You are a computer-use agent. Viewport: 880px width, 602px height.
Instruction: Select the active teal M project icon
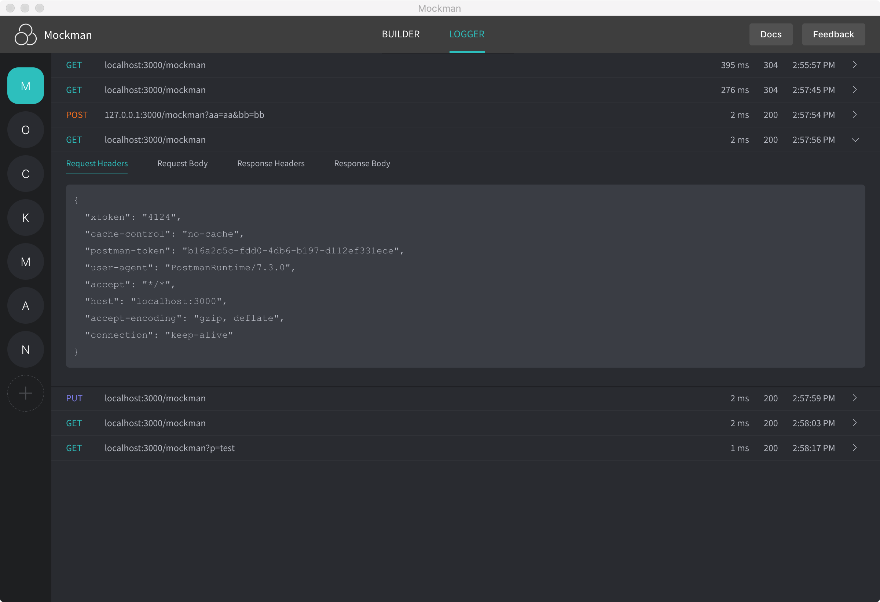pos(25,86)
